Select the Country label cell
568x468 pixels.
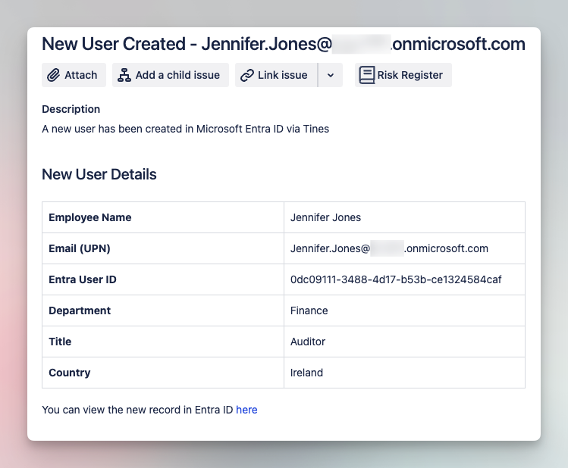[163, 373]
